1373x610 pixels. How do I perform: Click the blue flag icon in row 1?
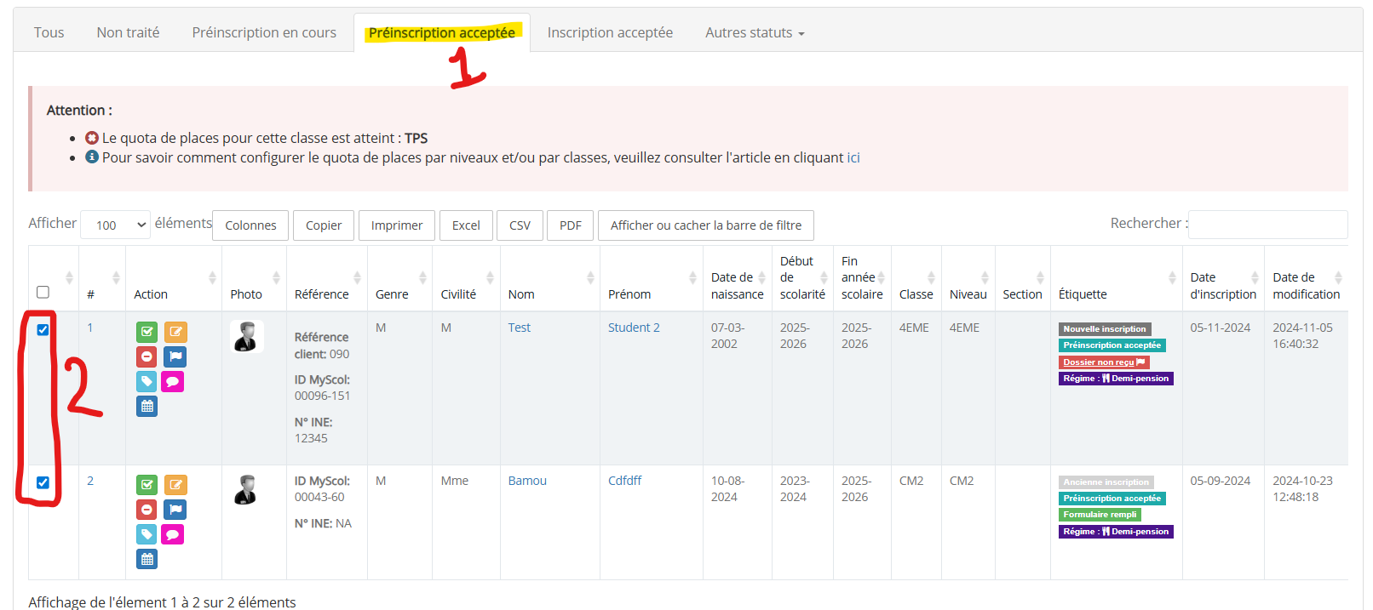point(175,356)
